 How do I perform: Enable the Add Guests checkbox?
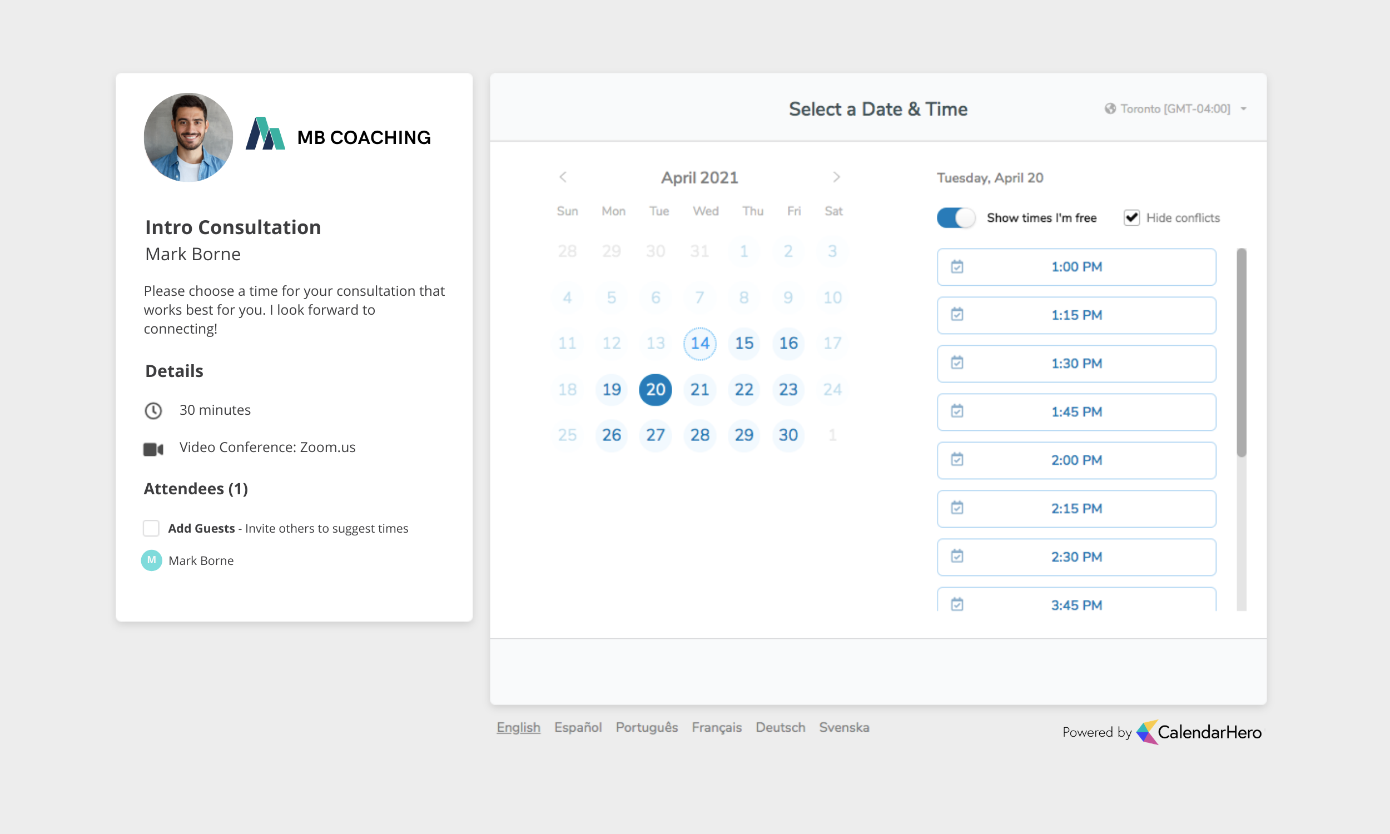[151, 528]
